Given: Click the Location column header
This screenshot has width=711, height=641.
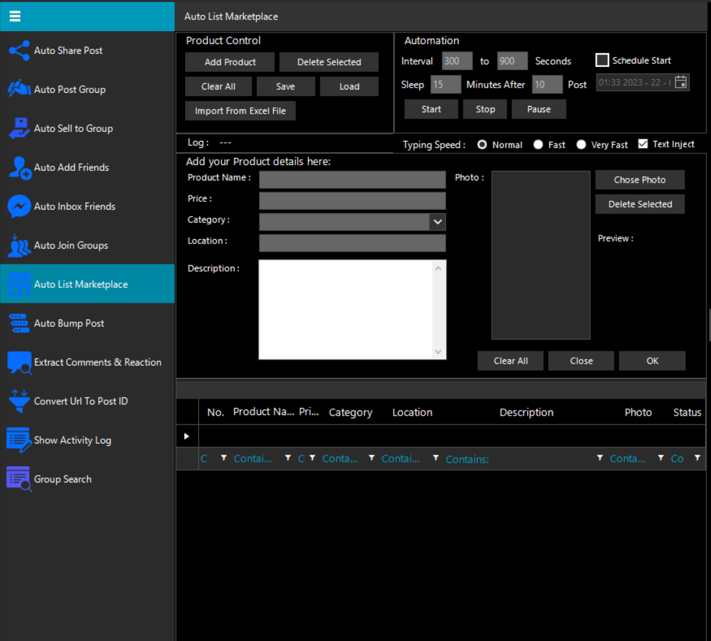Looking at the screenshot, I should (x=412, y=412).
